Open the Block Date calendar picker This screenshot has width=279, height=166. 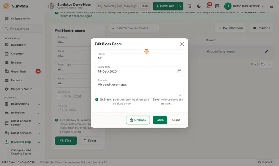[x=179, y=71]
